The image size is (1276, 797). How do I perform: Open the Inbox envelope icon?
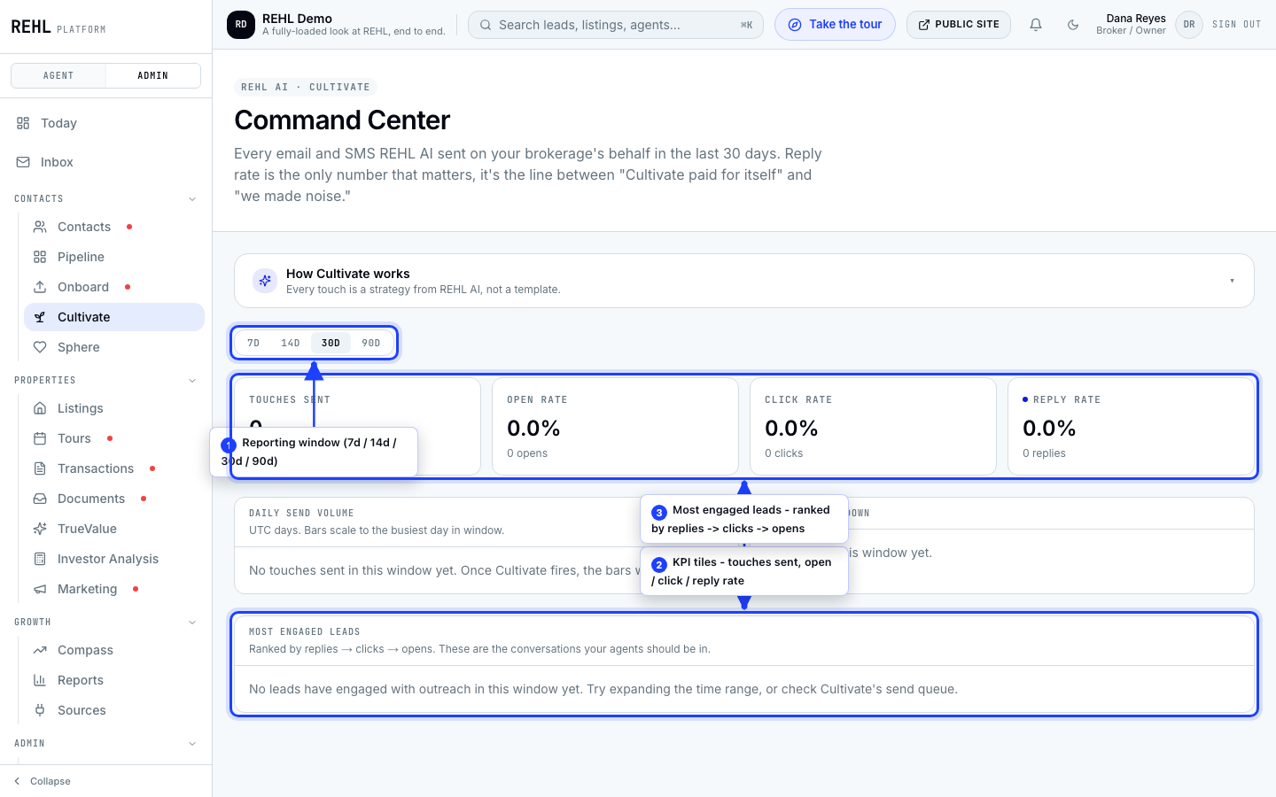23,162
